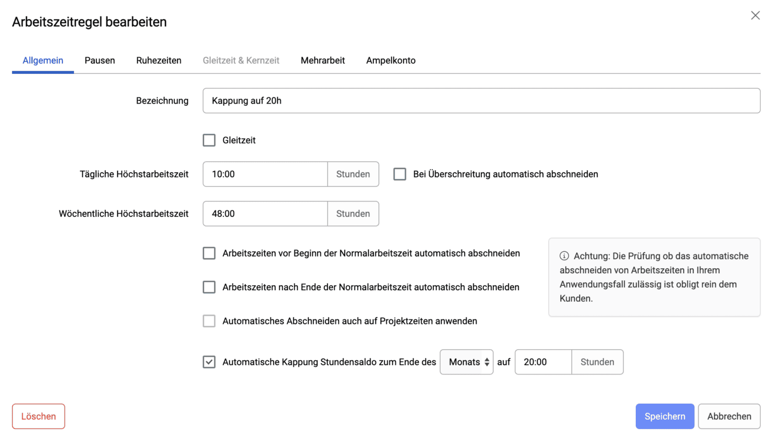Open the Ruhezeiten tab
Screen dimensions: 772x440
(159, 61)
